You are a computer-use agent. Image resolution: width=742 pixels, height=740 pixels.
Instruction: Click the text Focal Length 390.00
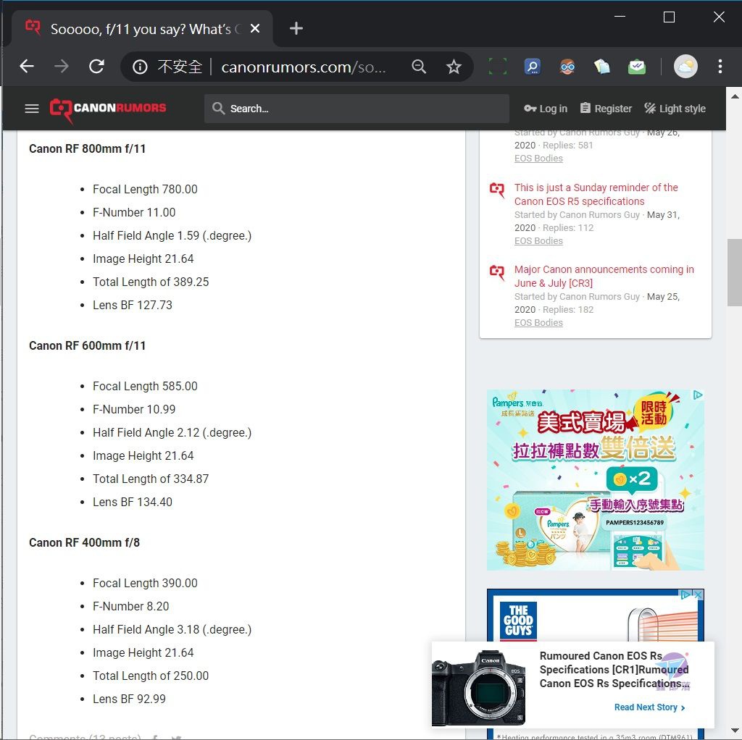coord(145,584)
